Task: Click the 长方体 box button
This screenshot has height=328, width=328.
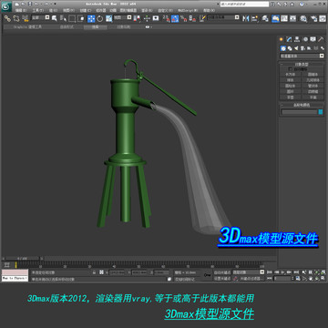Action: coord(291,74)
